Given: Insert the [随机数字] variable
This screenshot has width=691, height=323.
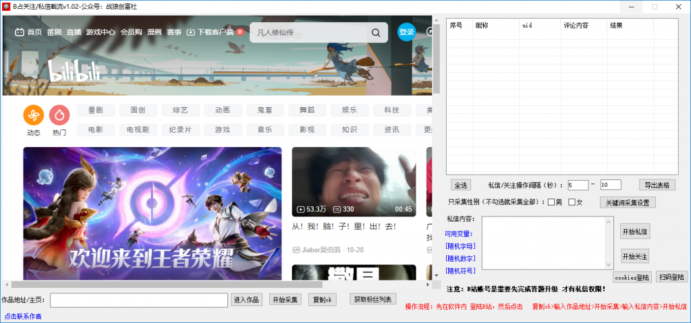Looking at the screenshot, I should click(x=460, y=258).
